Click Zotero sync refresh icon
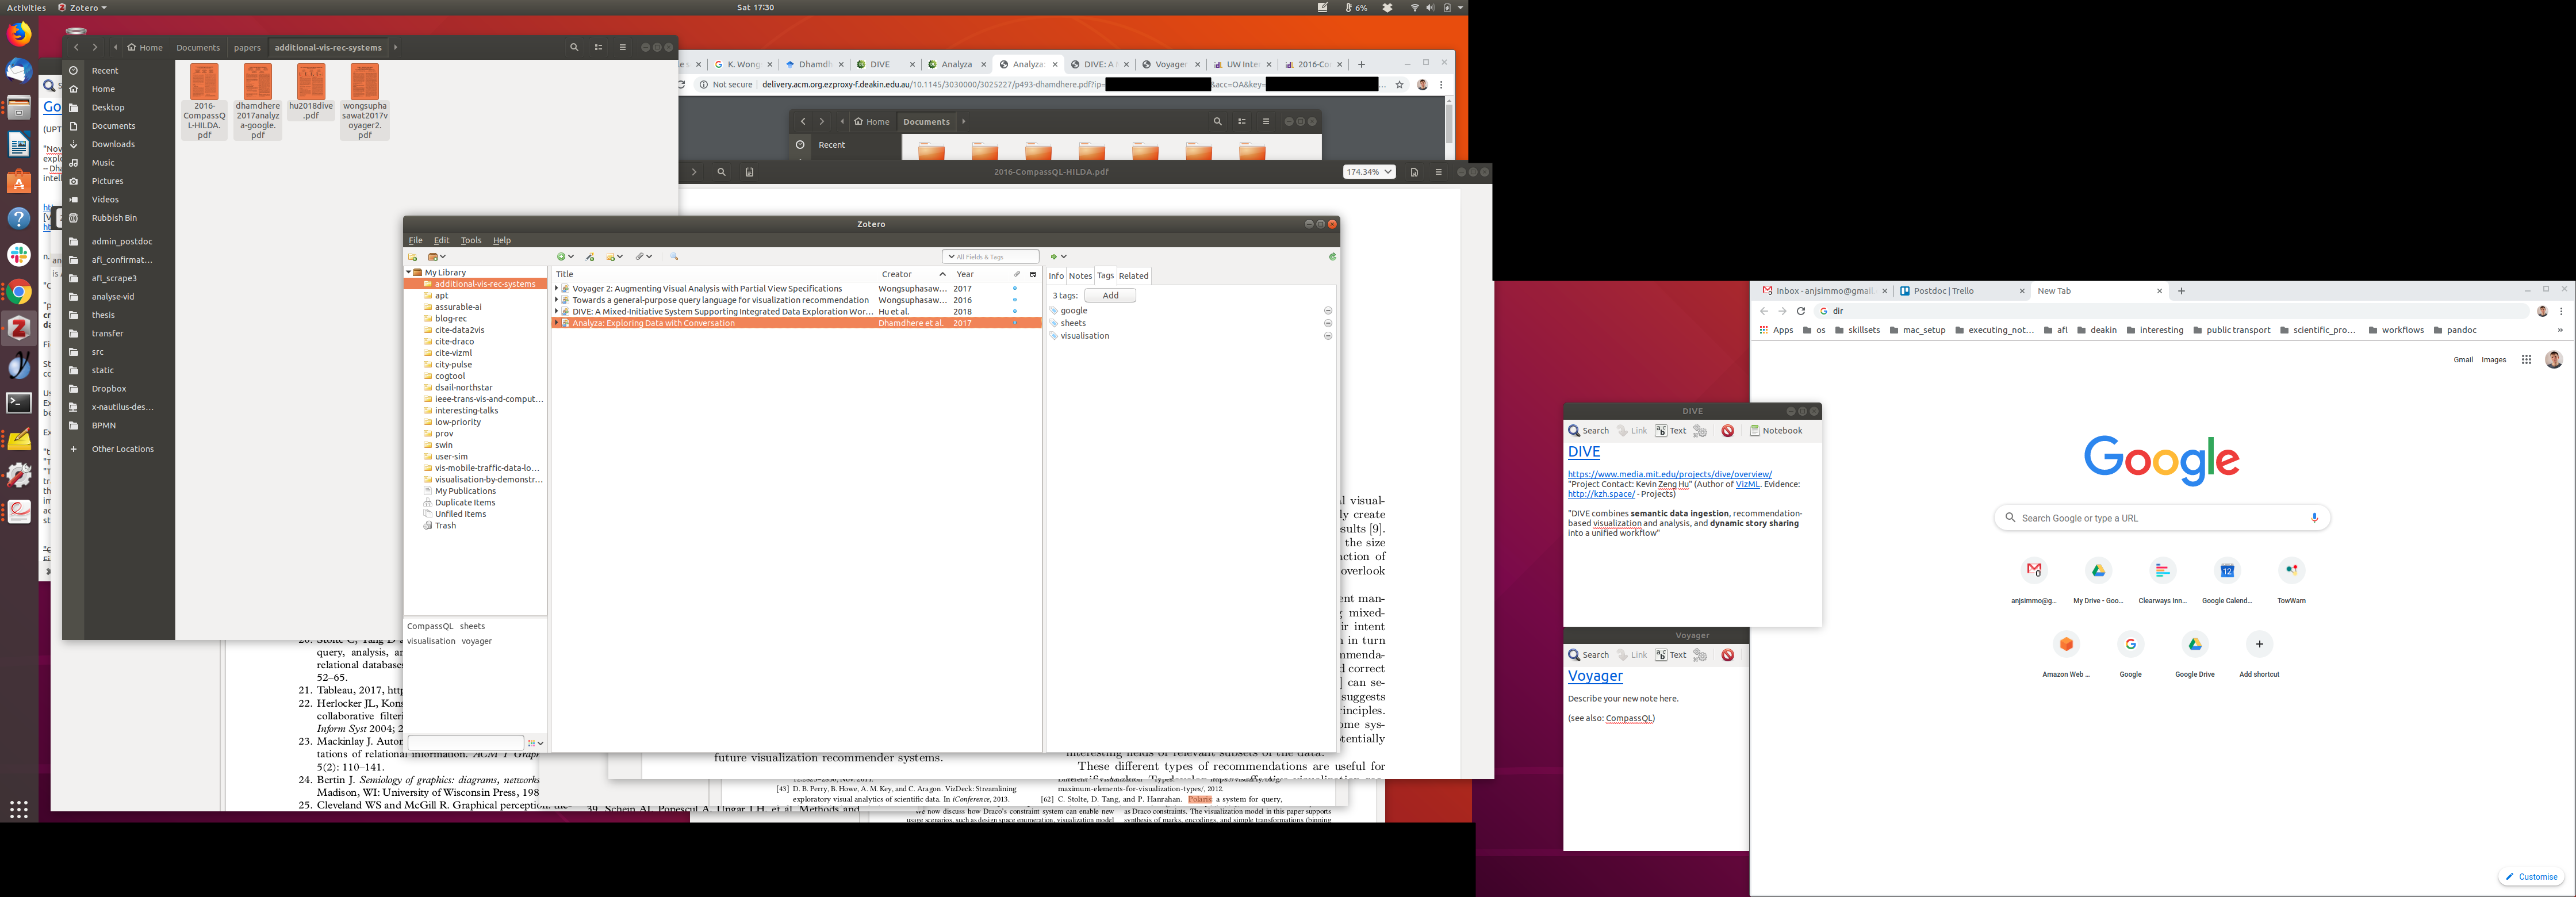 pos(1332,257)
